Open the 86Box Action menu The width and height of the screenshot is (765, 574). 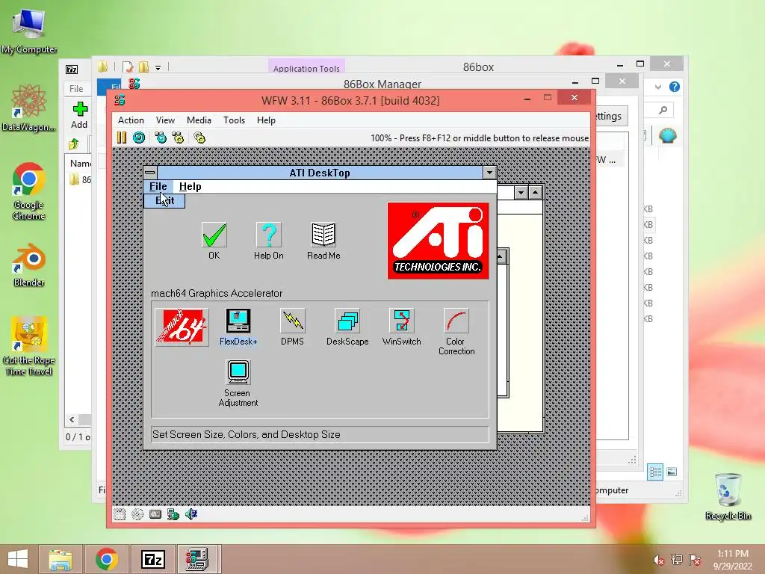coord(131,120)
